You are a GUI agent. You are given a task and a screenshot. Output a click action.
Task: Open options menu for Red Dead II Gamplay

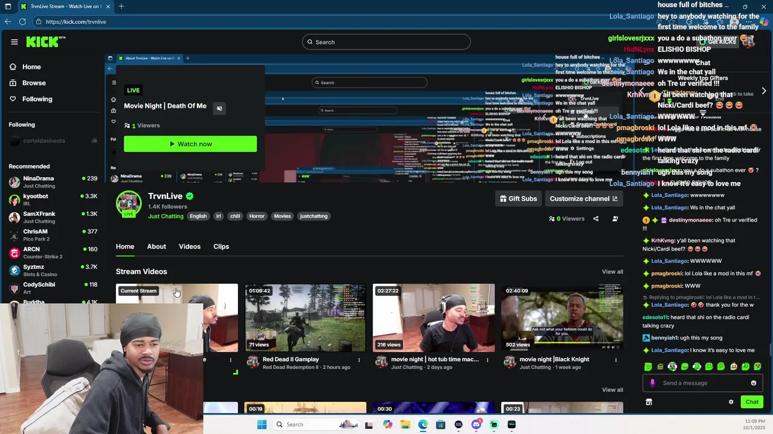[x=359, y=360]
